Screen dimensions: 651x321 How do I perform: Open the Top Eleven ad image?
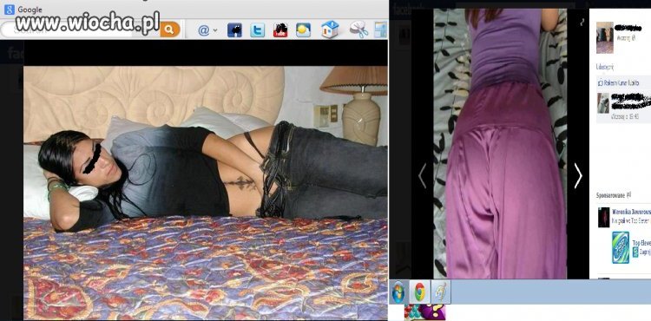[x=621, y=247]
